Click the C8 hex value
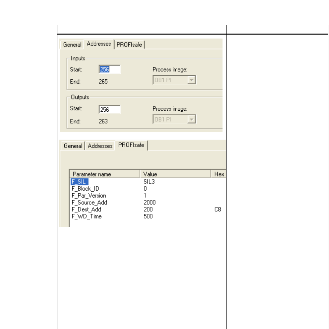This screenshot has height=329, width=329. click(x=218, y=209)
